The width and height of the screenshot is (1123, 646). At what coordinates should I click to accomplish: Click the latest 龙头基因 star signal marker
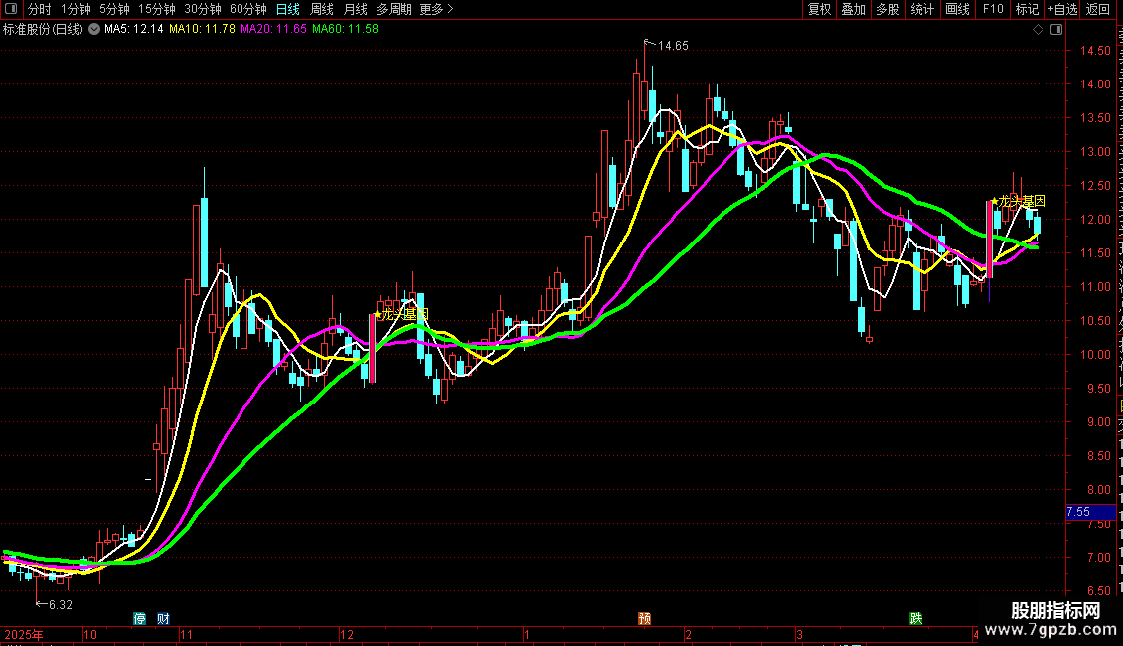(x=1019, y=201)
